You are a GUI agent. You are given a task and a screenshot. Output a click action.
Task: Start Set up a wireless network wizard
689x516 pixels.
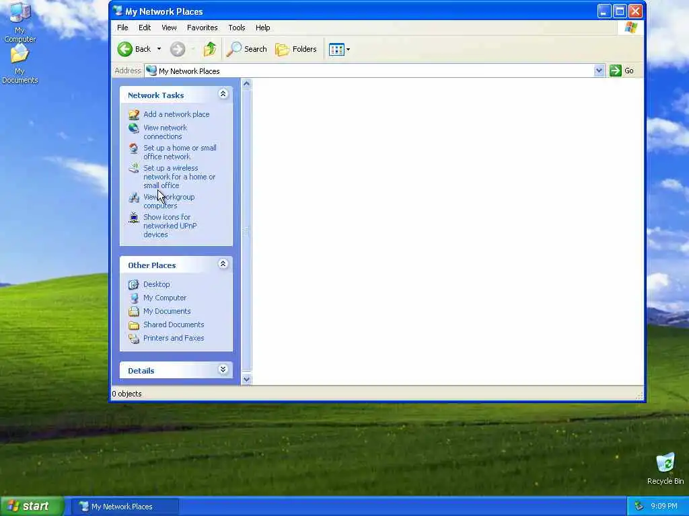point(179,177)
